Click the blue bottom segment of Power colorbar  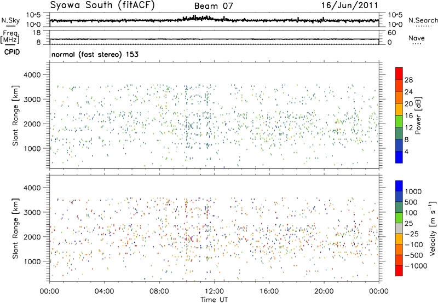click(399, 157)
